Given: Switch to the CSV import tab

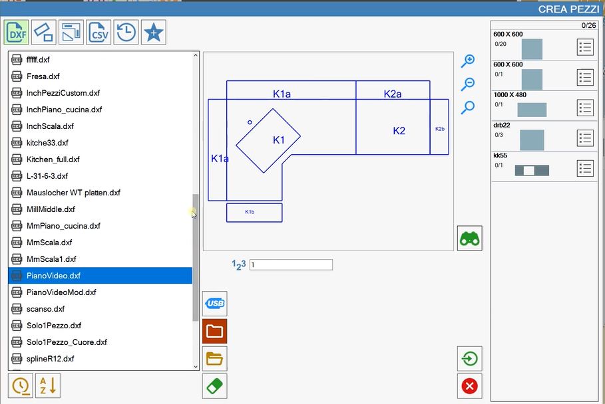Looking at the screenshot, I should (x=99, y=32).
